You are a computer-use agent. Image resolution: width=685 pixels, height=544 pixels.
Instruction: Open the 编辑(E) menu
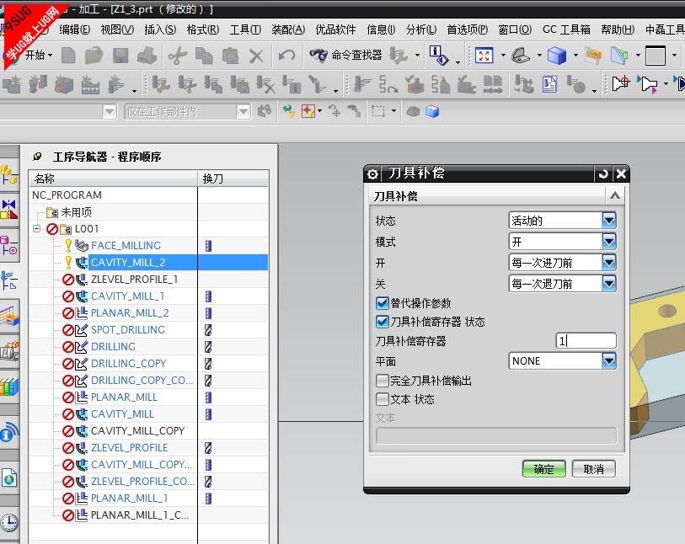(74, 29)
